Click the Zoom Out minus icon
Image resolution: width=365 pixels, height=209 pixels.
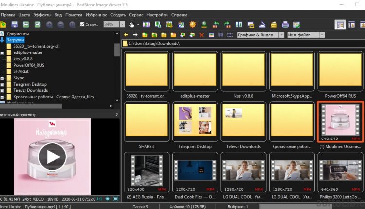pyautogui.click(x=61, y=24)
